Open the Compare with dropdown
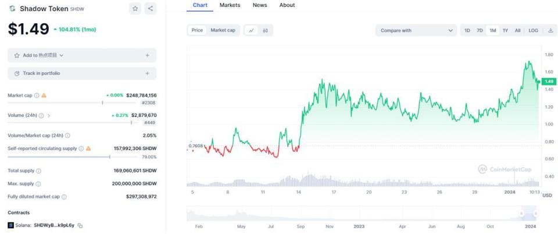Image resolution: width=558 pixels, height=234 pixels. tap(416, 30)
